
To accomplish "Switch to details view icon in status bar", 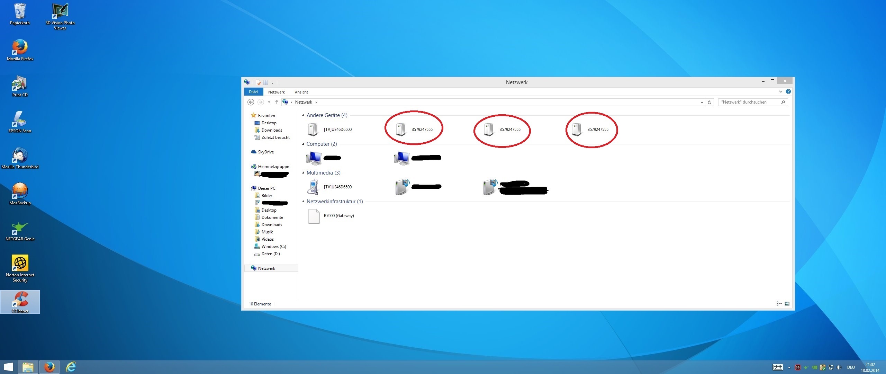I will [x=779, y=304].
